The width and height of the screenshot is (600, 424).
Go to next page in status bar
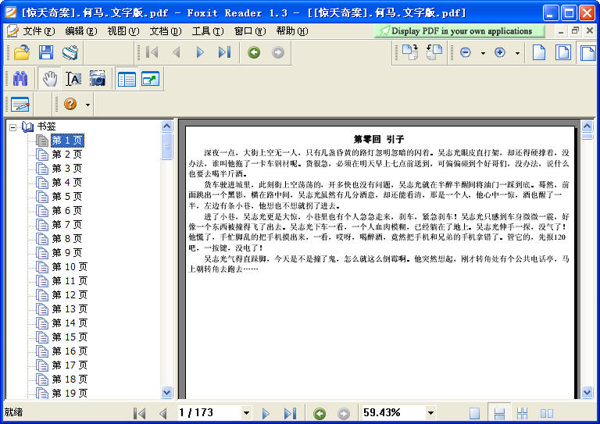point(266,413)
